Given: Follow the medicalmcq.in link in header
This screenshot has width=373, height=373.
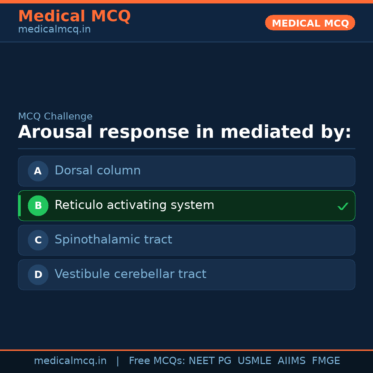Looking at the screenshot, I should coord(54,30).
